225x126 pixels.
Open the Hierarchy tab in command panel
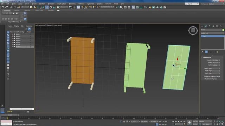[x=210, y=26]
